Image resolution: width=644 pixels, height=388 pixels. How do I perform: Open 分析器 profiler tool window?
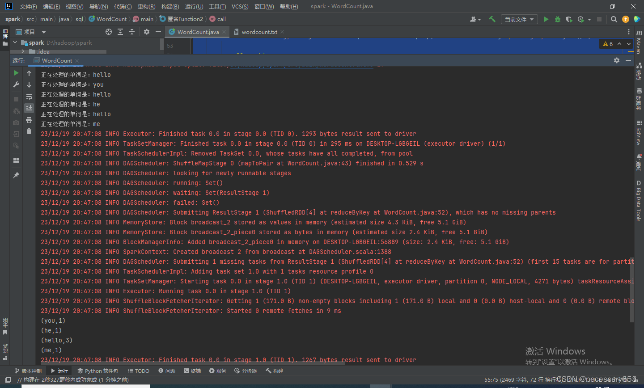(x=246, y=371)
